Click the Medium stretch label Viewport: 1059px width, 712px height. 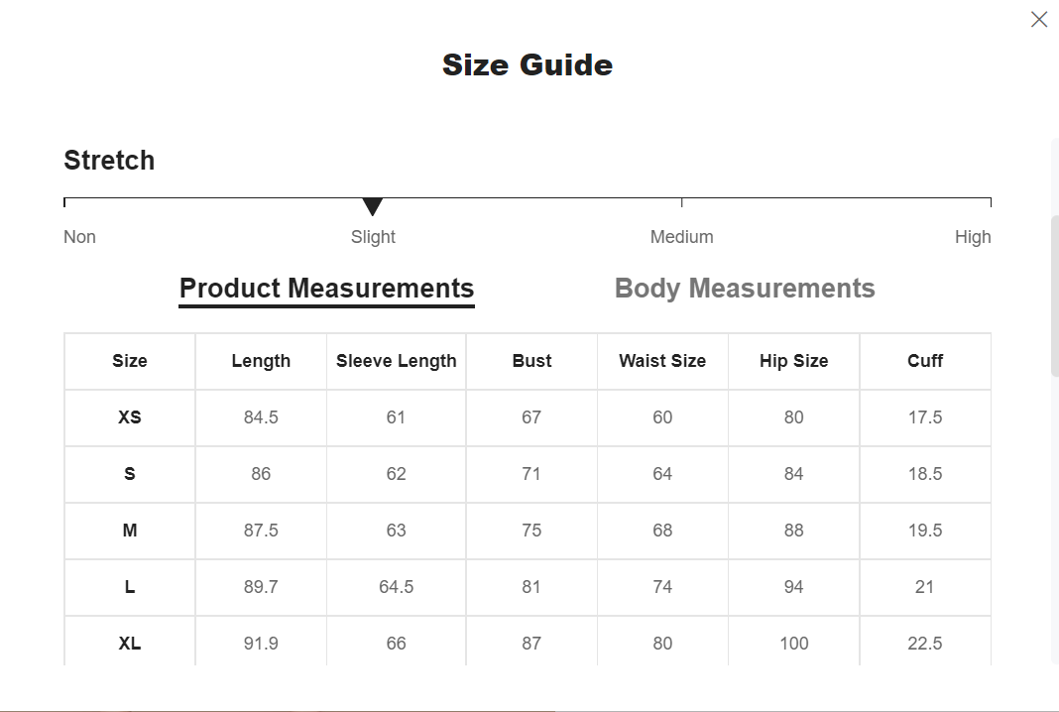[x=681, y=237]
